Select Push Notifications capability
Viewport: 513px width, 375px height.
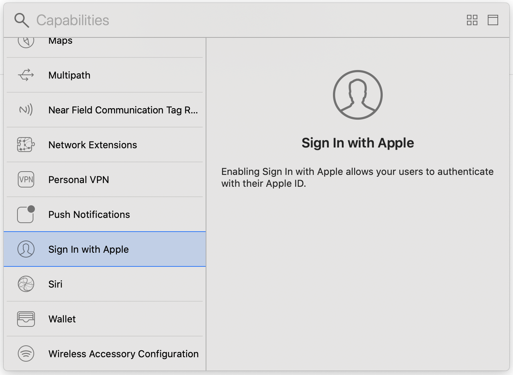click(x=105, y=214)
